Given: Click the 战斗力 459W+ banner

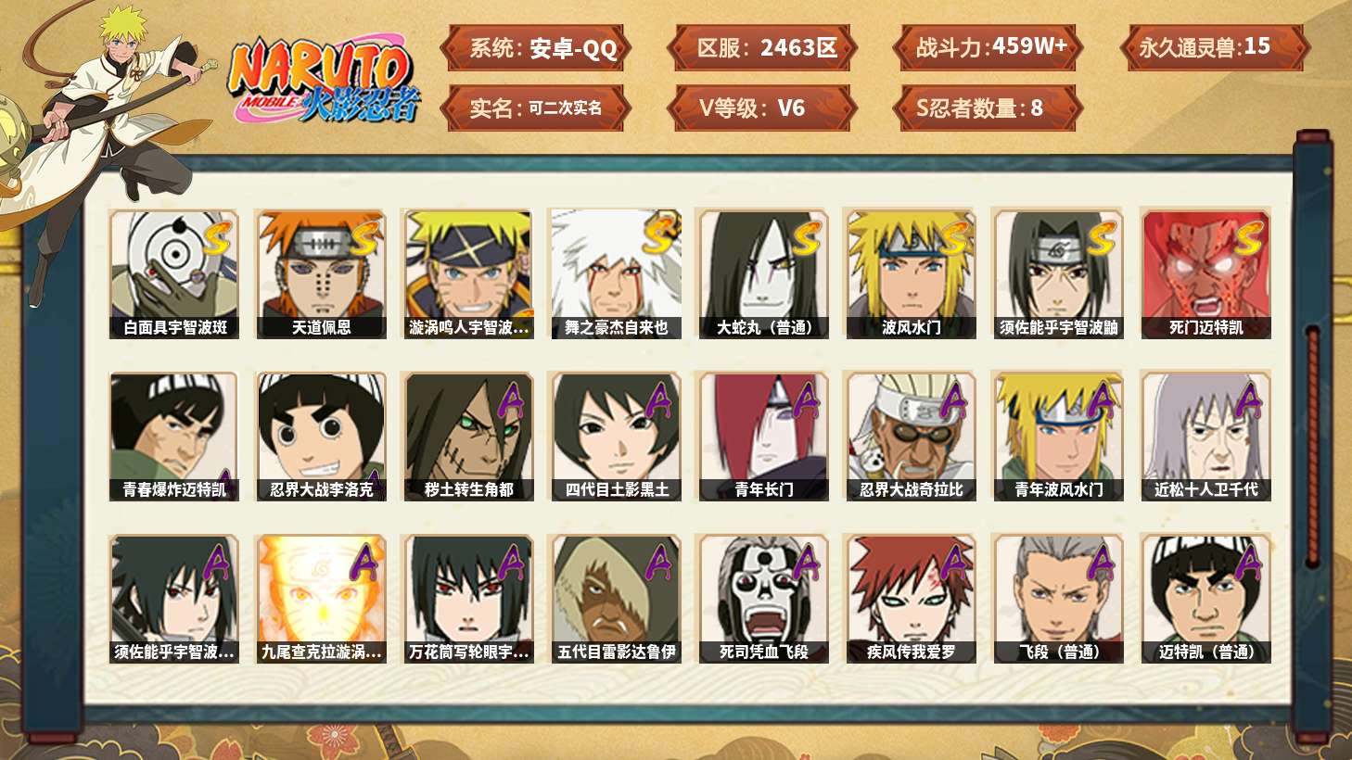Looking at the screenshot, I should pos(988,47).
